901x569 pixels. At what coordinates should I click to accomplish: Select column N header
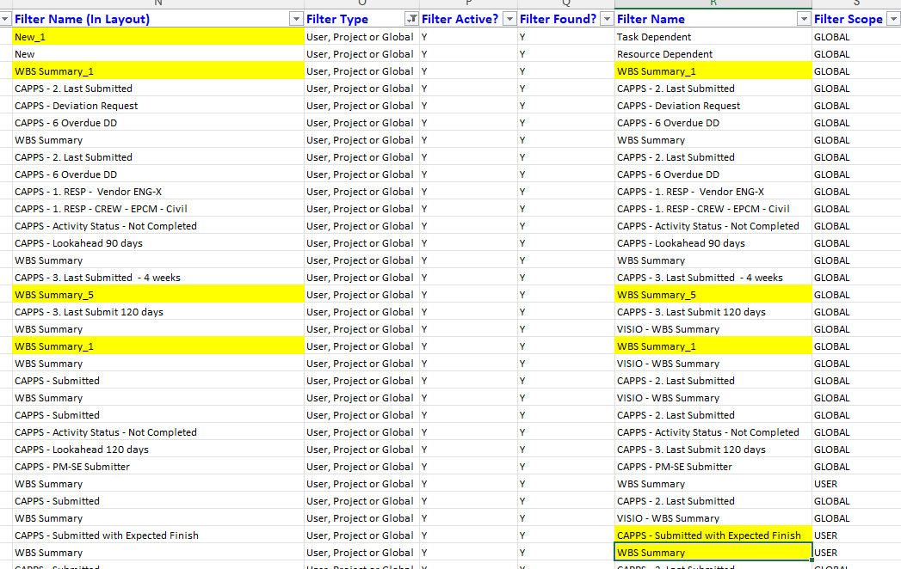click(157, 3)
